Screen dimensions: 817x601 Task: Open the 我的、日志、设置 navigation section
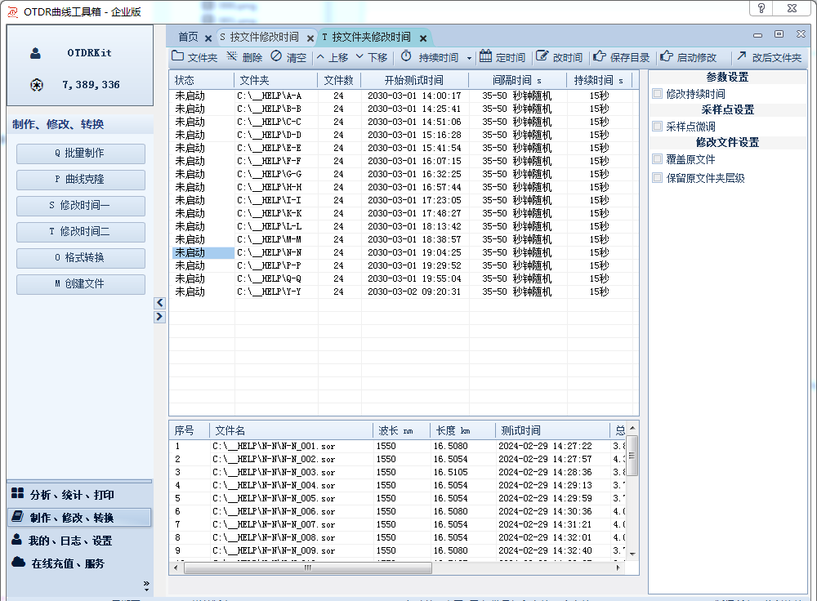[x=79, y=541]
